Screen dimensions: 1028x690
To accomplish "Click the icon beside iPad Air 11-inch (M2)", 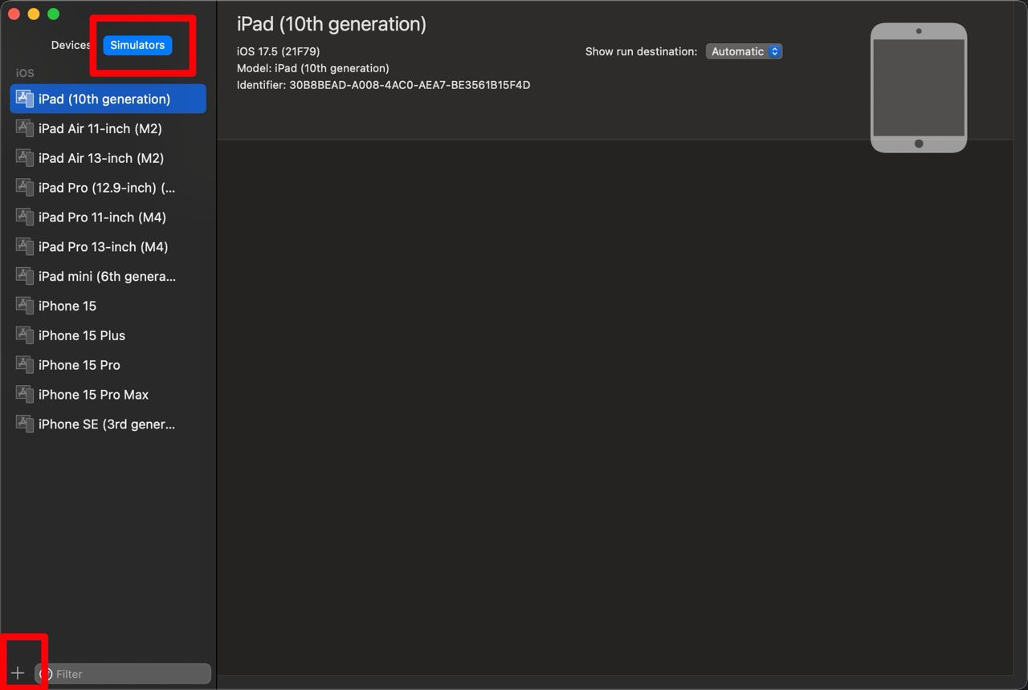I will [25, 128].
